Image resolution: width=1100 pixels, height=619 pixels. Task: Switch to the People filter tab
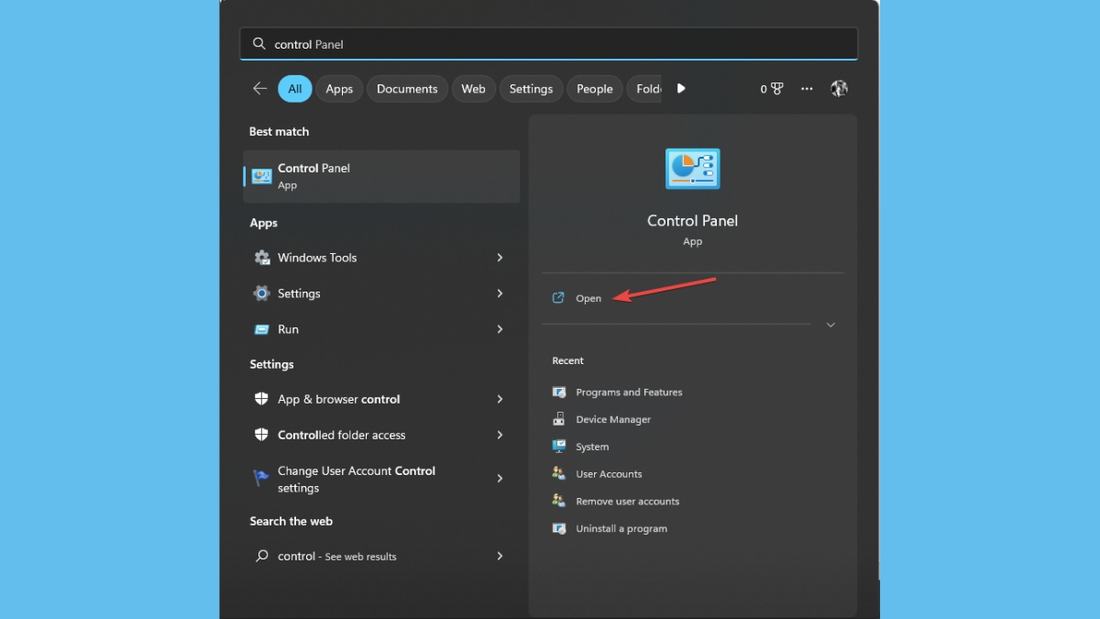click(595, 89)
